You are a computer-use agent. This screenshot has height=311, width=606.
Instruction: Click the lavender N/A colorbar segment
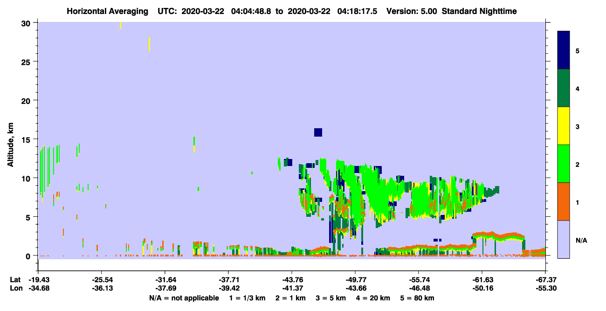564,239
